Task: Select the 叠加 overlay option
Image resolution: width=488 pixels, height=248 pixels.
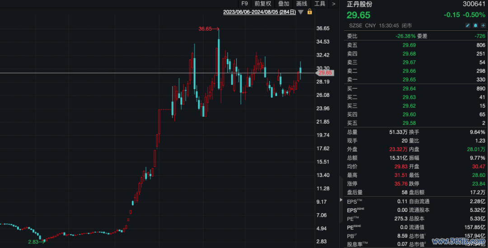Action: 283,4
